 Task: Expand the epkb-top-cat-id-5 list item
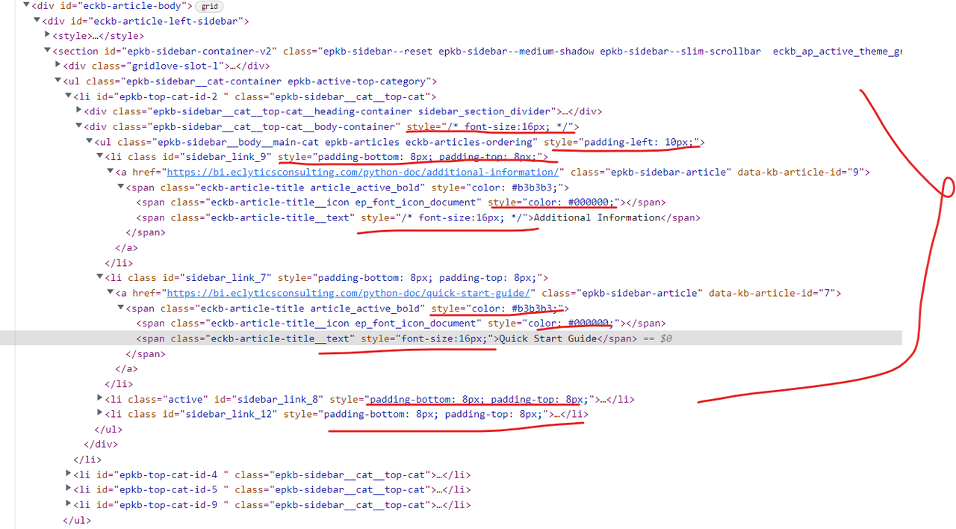pyautogui.click(x=68, y=489)
